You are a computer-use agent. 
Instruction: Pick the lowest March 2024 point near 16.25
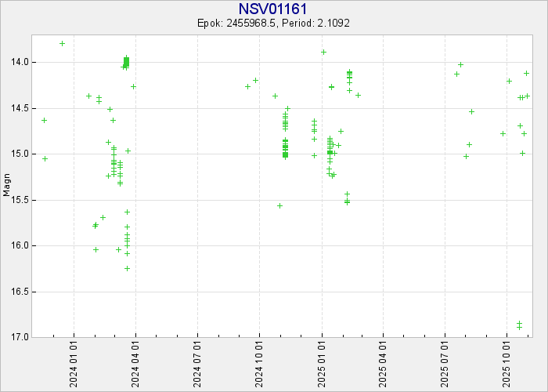click(x=127, y=268)
